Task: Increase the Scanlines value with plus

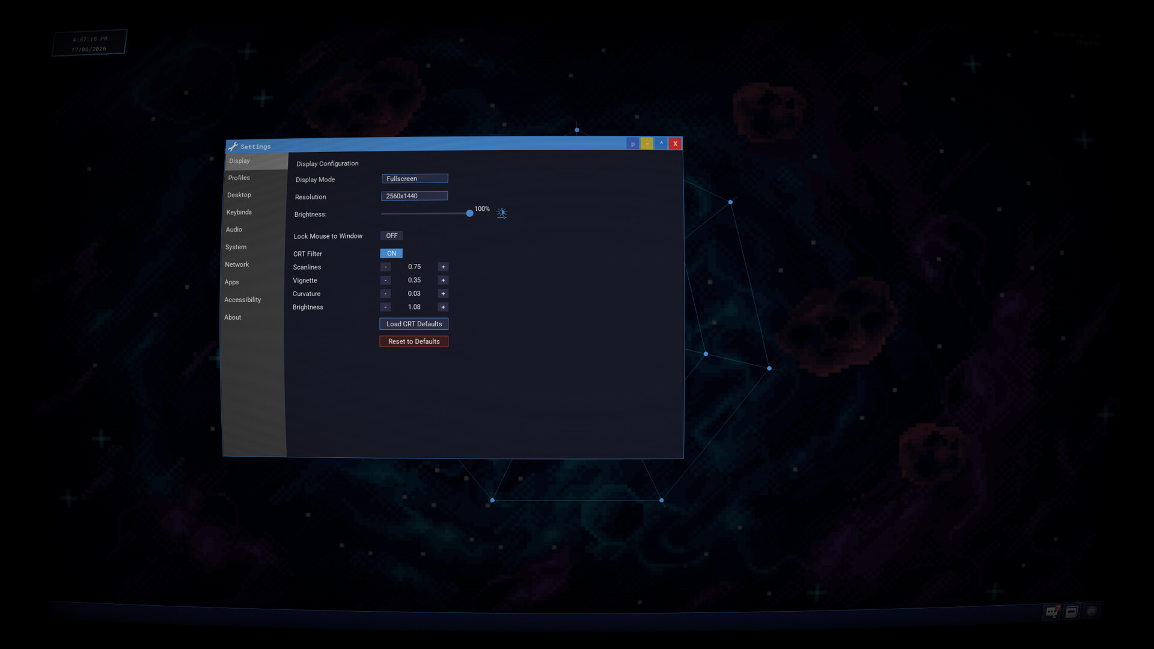Action: [443, 267]
